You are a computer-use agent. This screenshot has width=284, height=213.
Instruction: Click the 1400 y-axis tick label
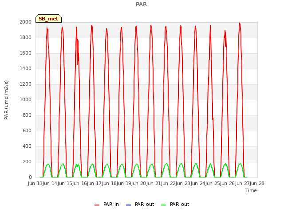click(x=26, y=68)
